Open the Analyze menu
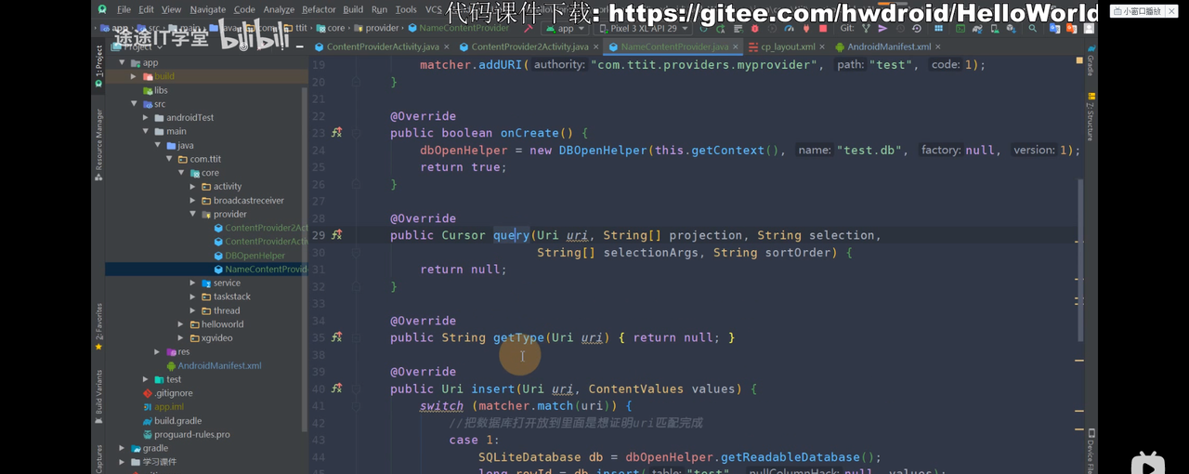 point(279,9)
